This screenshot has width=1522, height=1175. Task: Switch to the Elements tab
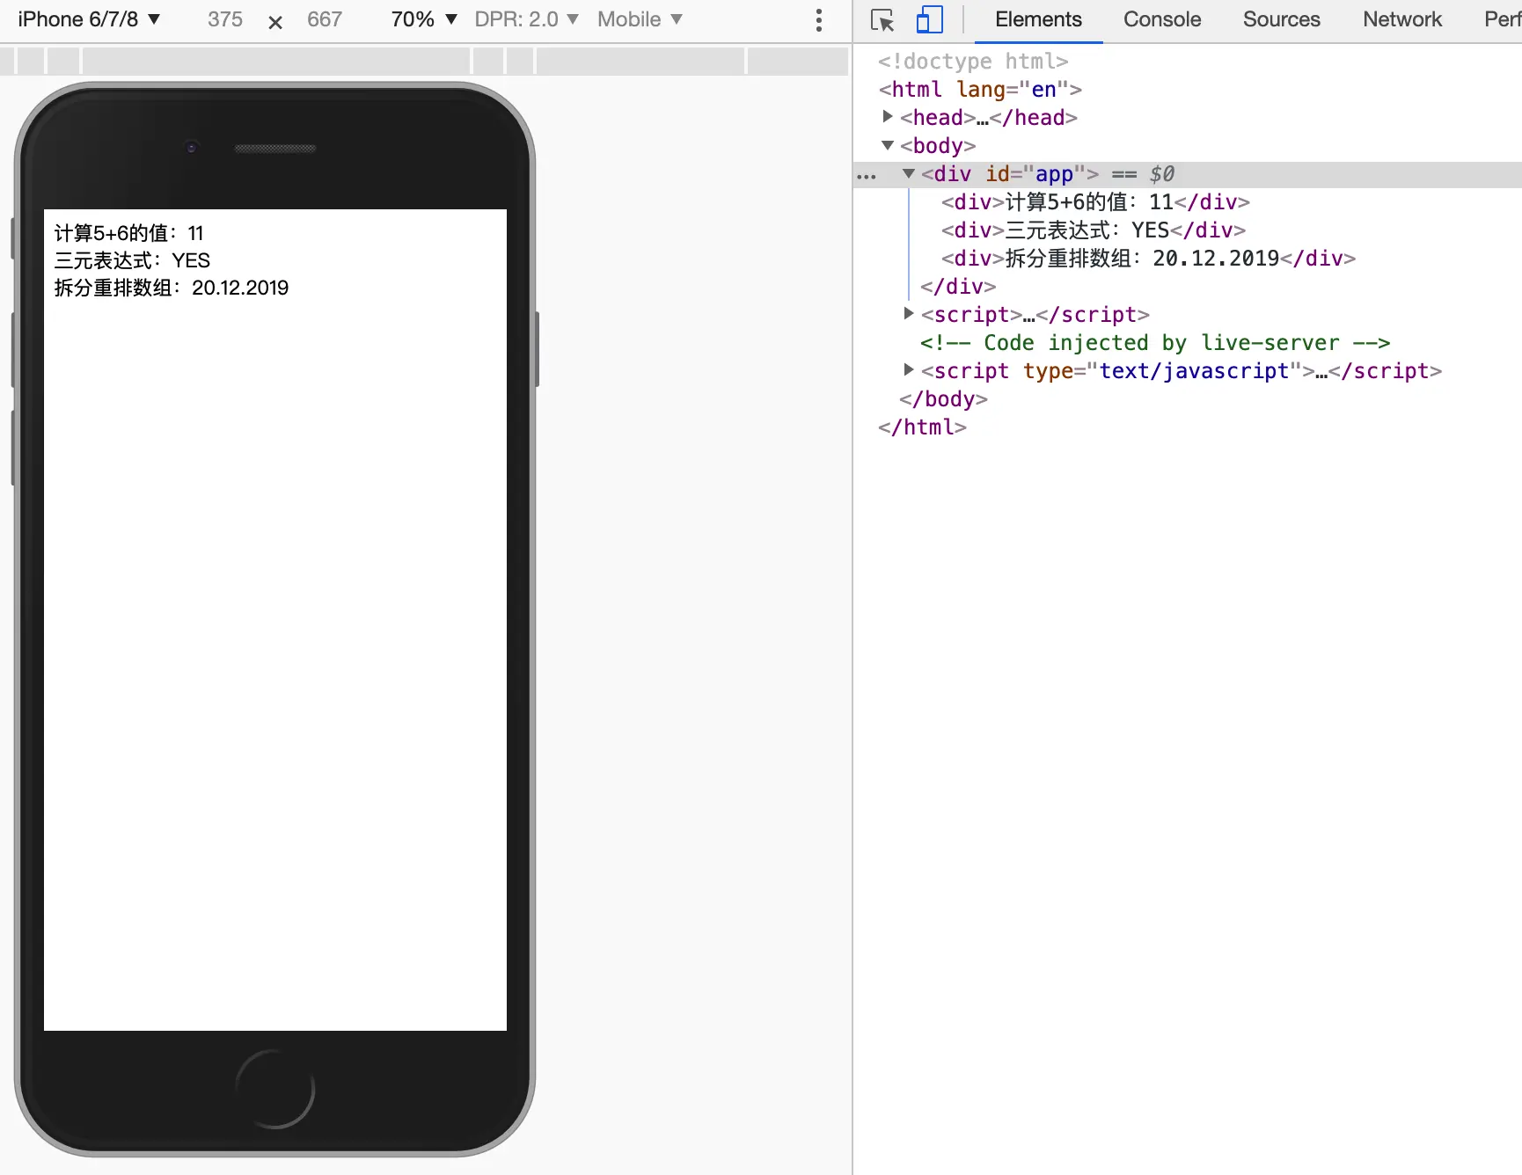tap(1038, 19)
